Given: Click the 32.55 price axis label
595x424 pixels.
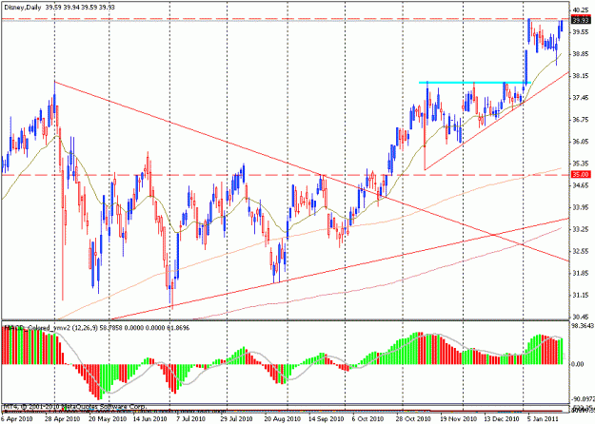Looking at the screenshot, I should pos(581,251).
